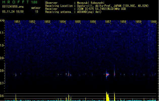Screen dimensions: 159x101
Task: Click the observer name Masayuki Kobayashi
Action: tap(91, 3)
